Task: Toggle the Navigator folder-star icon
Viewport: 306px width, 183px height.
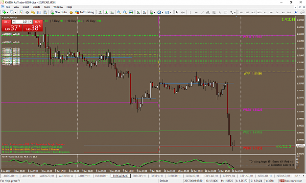Action: click(x=33, y=12)
